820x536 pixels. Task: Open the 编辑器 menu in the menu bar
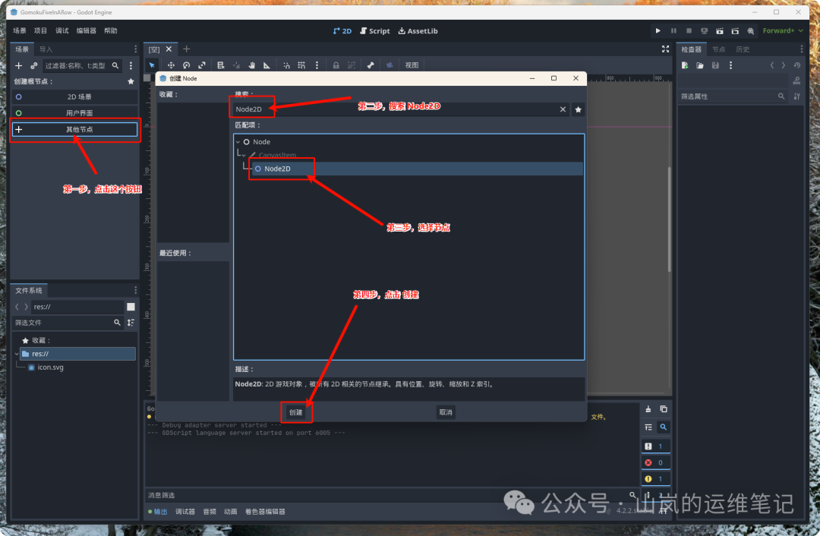[x=87, y=31]
